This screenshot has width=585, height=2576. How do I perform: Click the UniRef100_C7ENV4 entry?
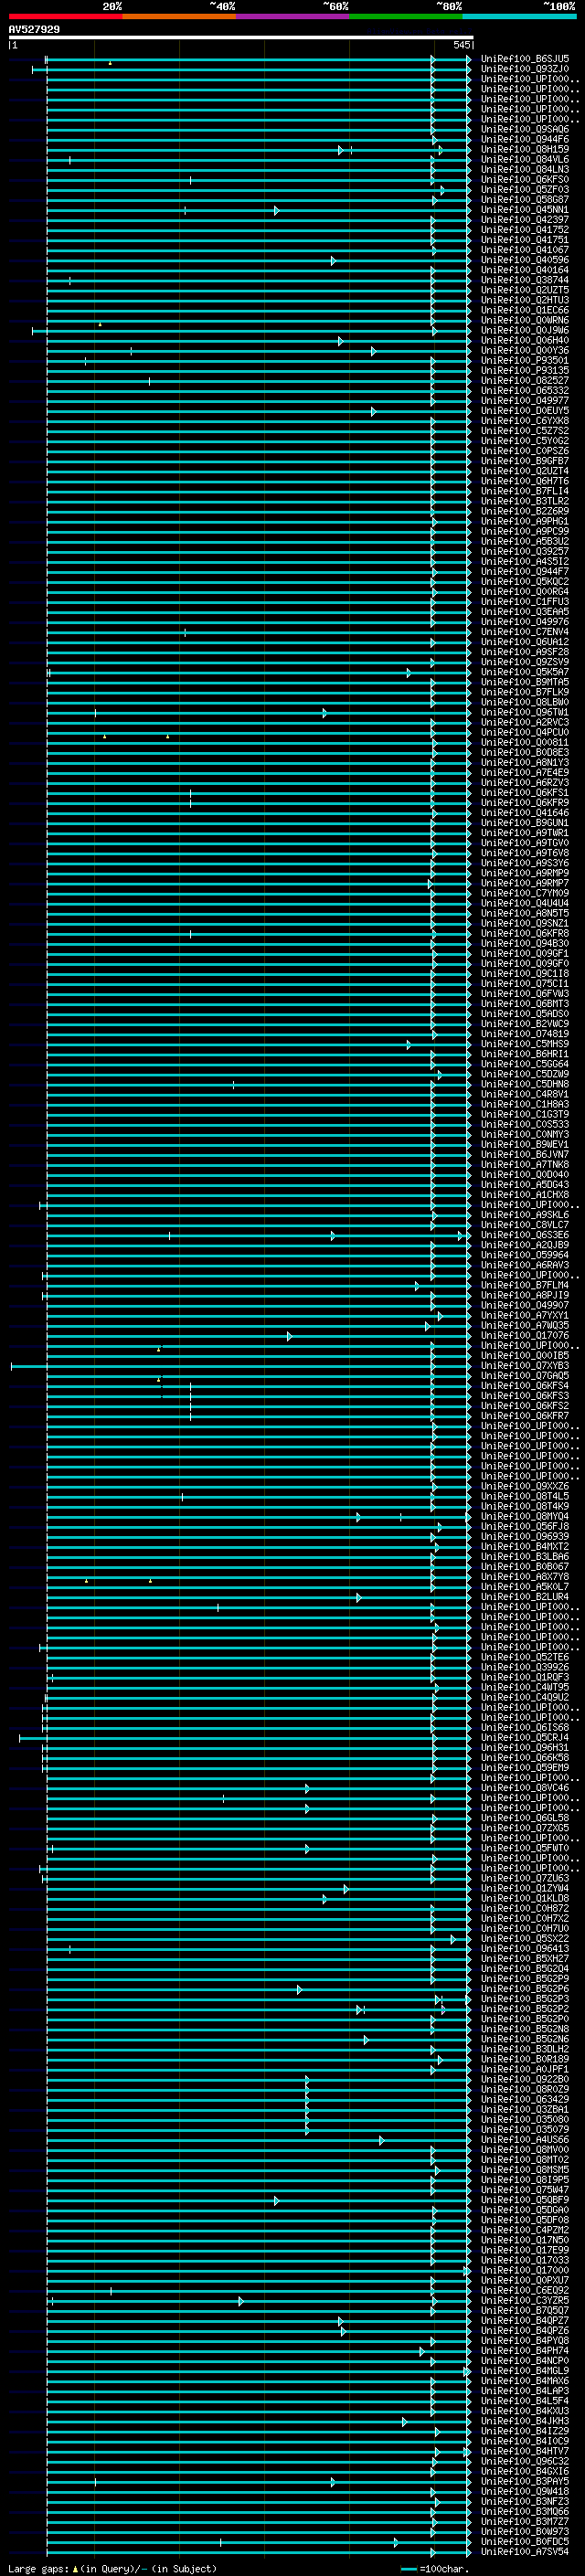point(525,632)
